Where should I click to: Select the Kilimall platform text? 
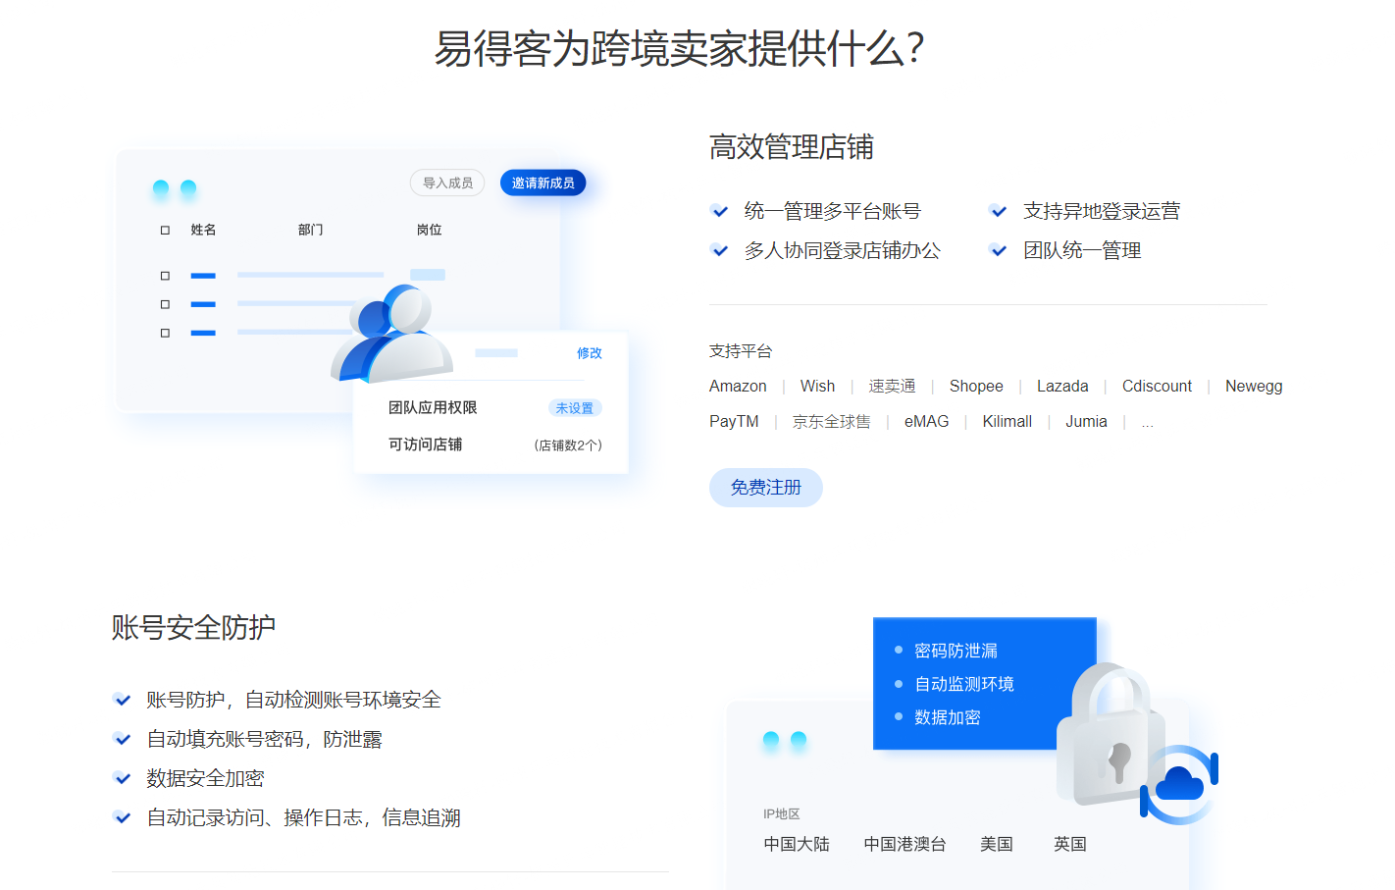click(x=1007, y=422)
